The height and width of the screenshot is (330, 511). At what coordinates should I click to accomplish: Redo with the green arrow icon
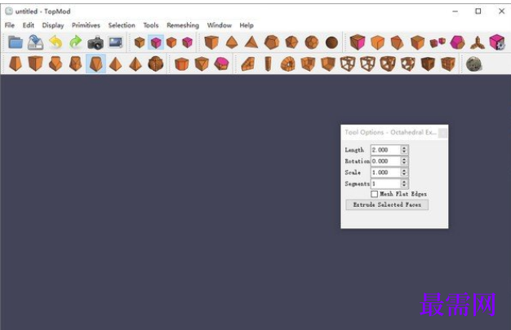pyautogui.click(x=76, y=42)
